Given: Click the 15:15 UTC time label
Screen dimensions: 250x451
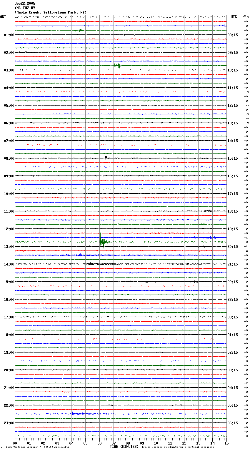Looking at the screenshot, I should click(x=233, y=158).
